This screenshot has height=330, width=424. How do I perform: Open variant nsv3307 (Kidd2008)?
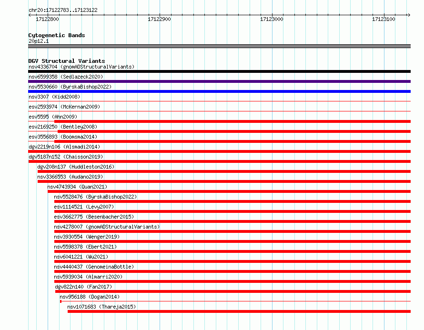pyautogui.click(x=54, y=97)
